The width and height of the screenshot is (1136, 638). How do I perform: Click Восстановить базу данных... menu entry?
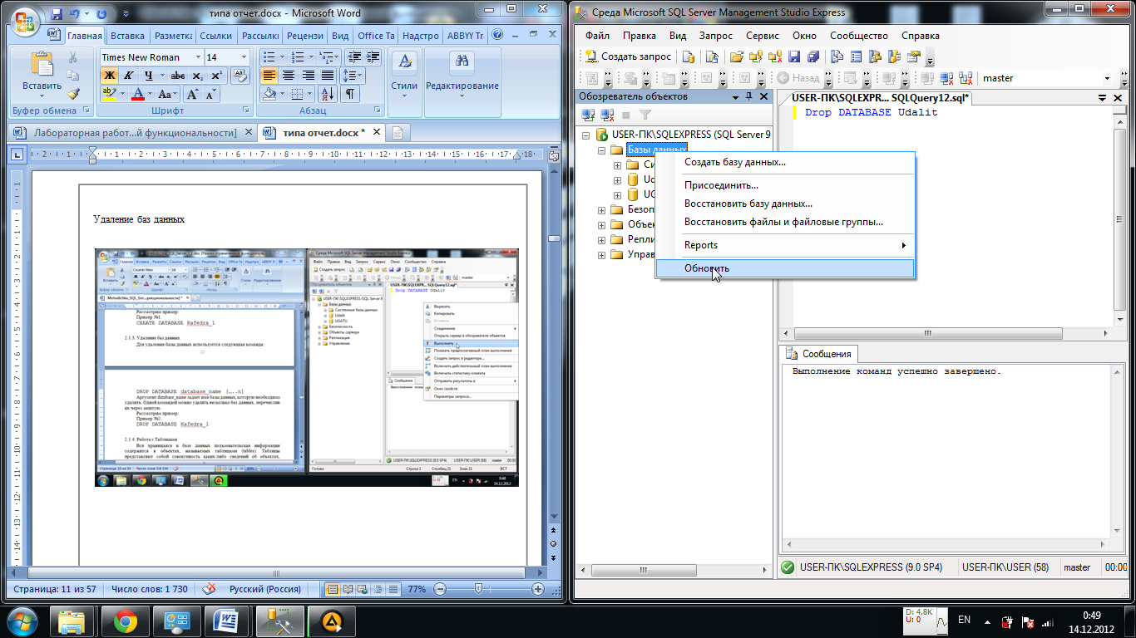click(x=785, y=204)
